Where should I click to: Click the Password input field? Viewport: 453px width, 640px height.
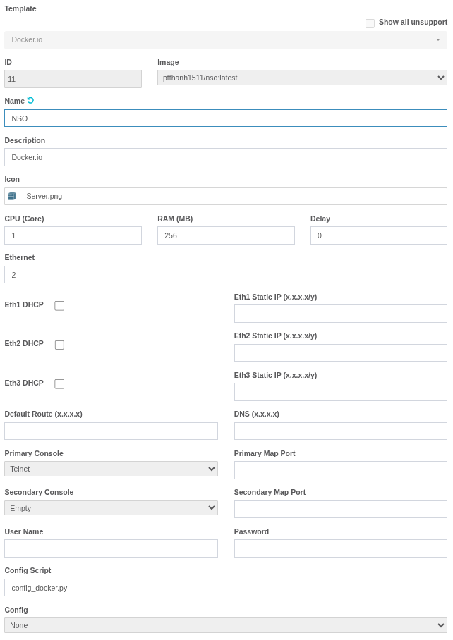341,548
